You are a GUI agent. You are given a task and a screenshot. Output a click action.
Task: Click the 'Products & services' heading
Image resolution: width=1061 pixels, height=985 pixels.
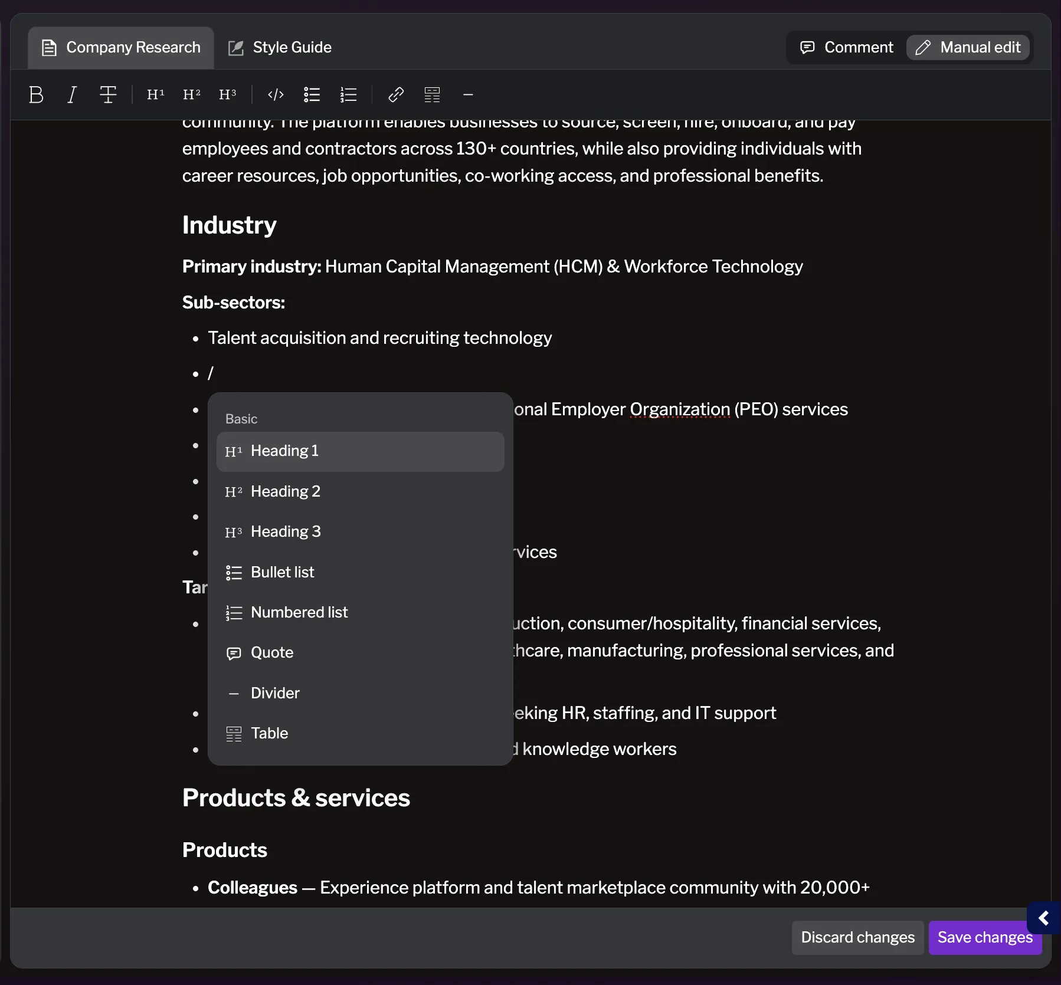coord(296,798)
